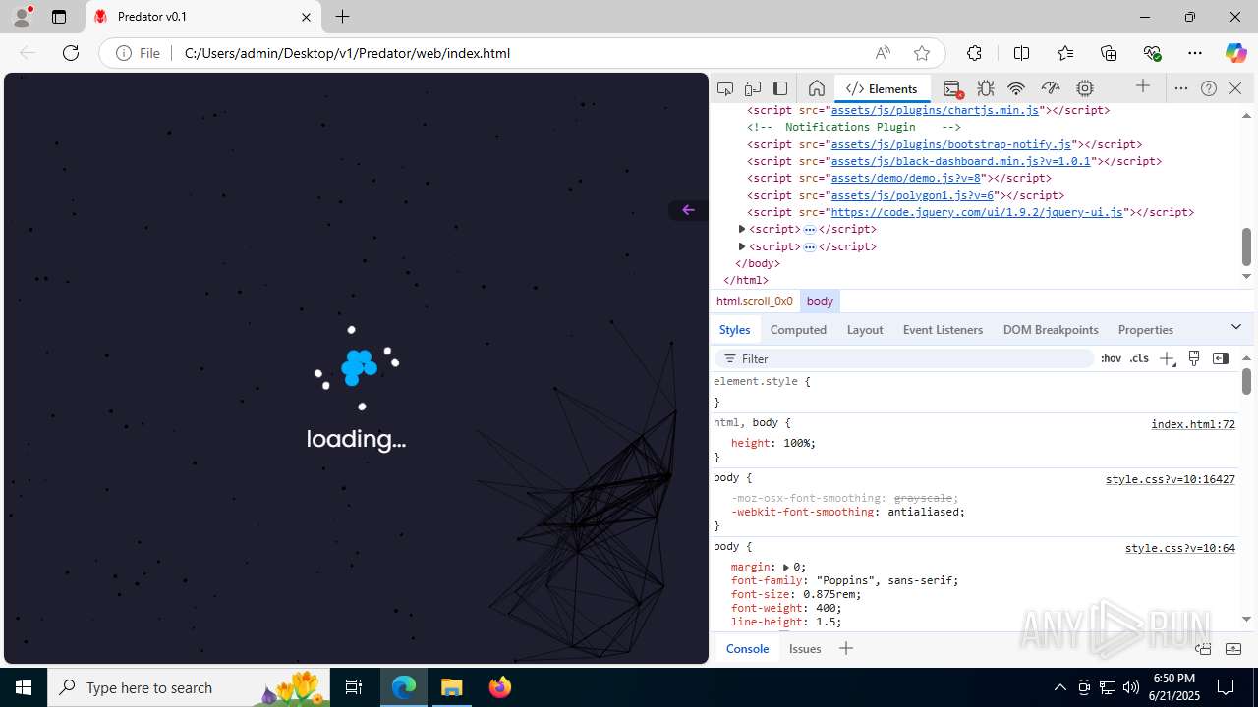Open Collections in the Edge toolbar
Screen dimensions: 1258x707
[x=1109, y=53]
